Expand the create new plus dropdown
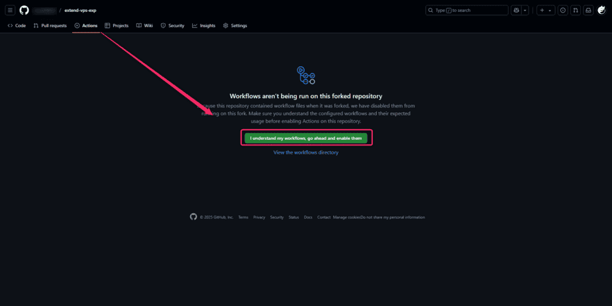The height and width of the screenshot is (306, 612). (x=546, y=10)
